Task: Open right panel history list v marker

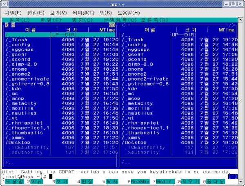Action: click(x=229, y=25)
